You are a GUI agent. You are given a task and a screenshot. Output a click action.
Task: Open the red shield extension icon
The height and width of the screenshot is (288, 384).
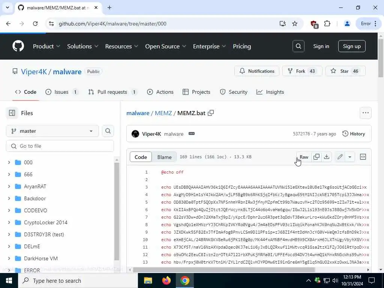(314, 24)
